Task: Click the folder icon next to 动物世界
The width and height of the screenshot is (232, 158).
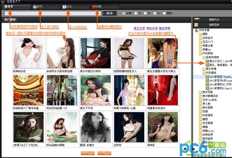Action: pyautogui.click(x=200, y=135)
